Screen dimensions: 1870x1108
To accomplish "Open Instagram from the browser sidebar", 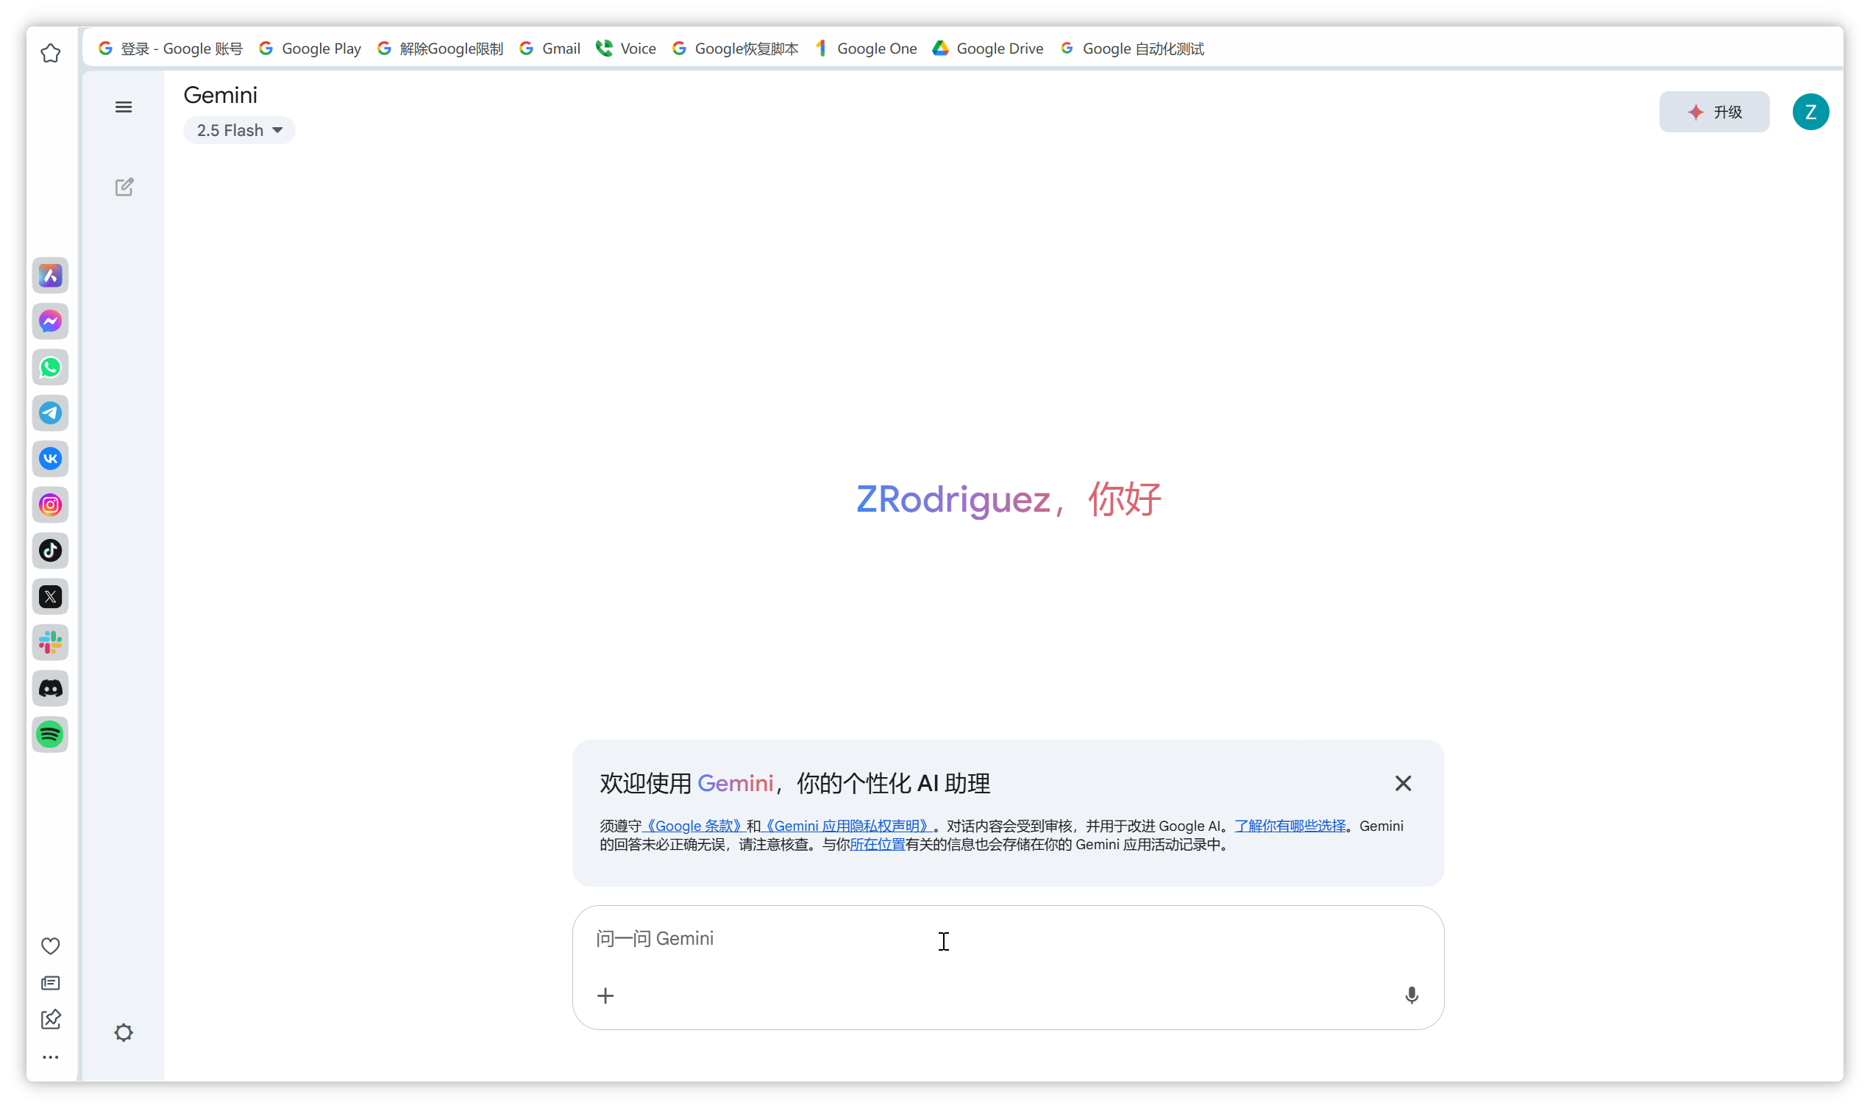I will (50, 504).
